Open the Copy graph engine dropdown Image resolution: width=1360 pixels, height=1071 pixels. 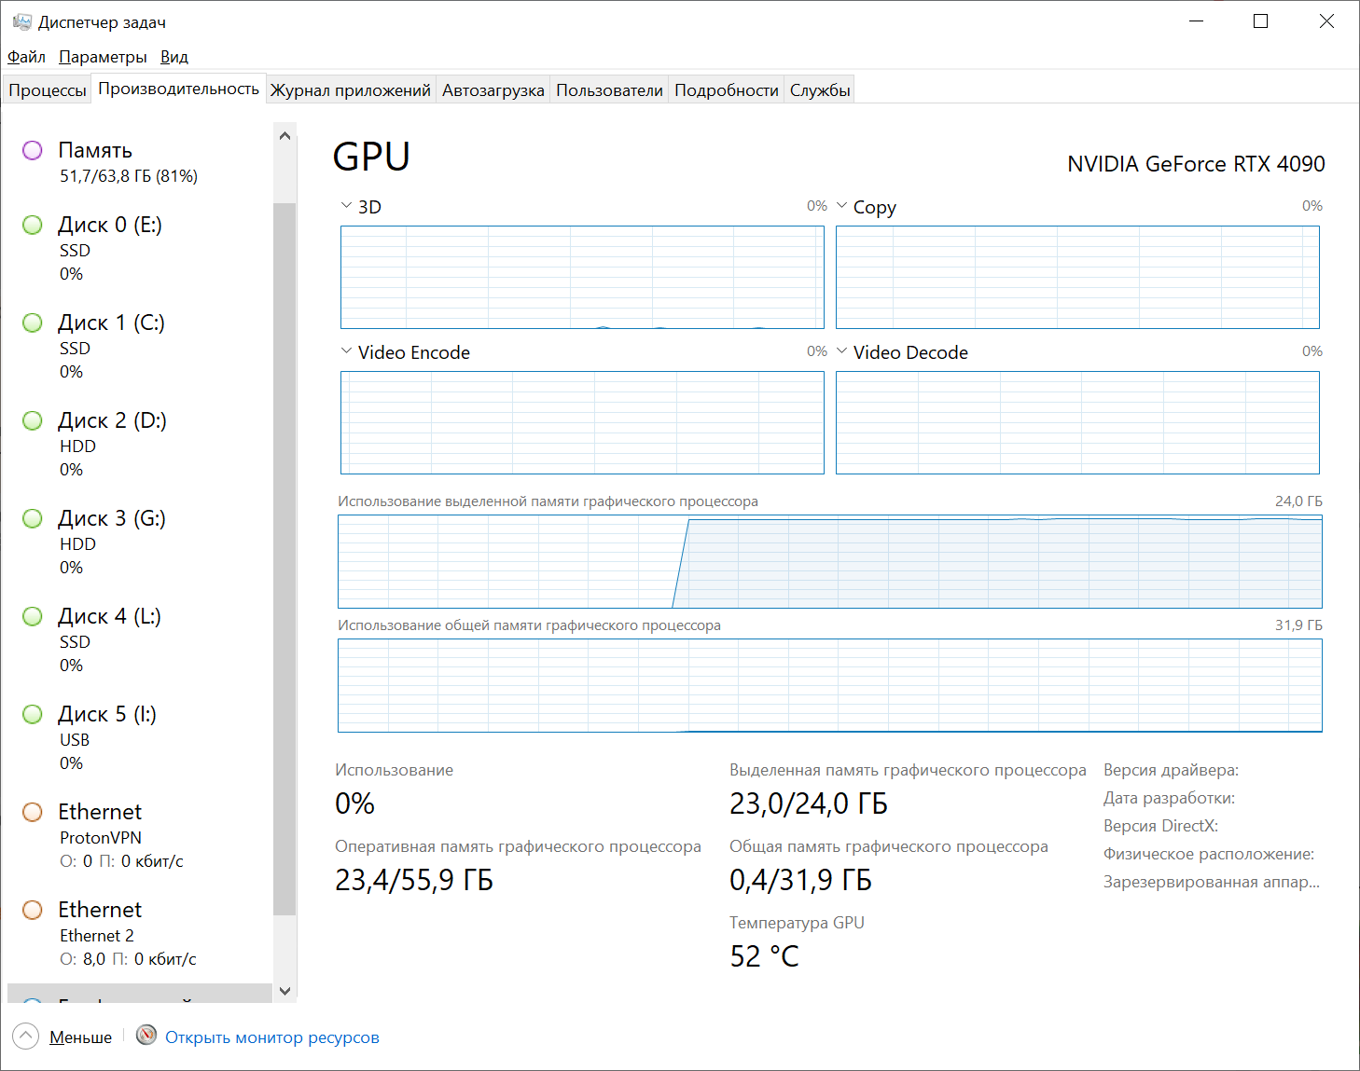(x=842, y=206)
